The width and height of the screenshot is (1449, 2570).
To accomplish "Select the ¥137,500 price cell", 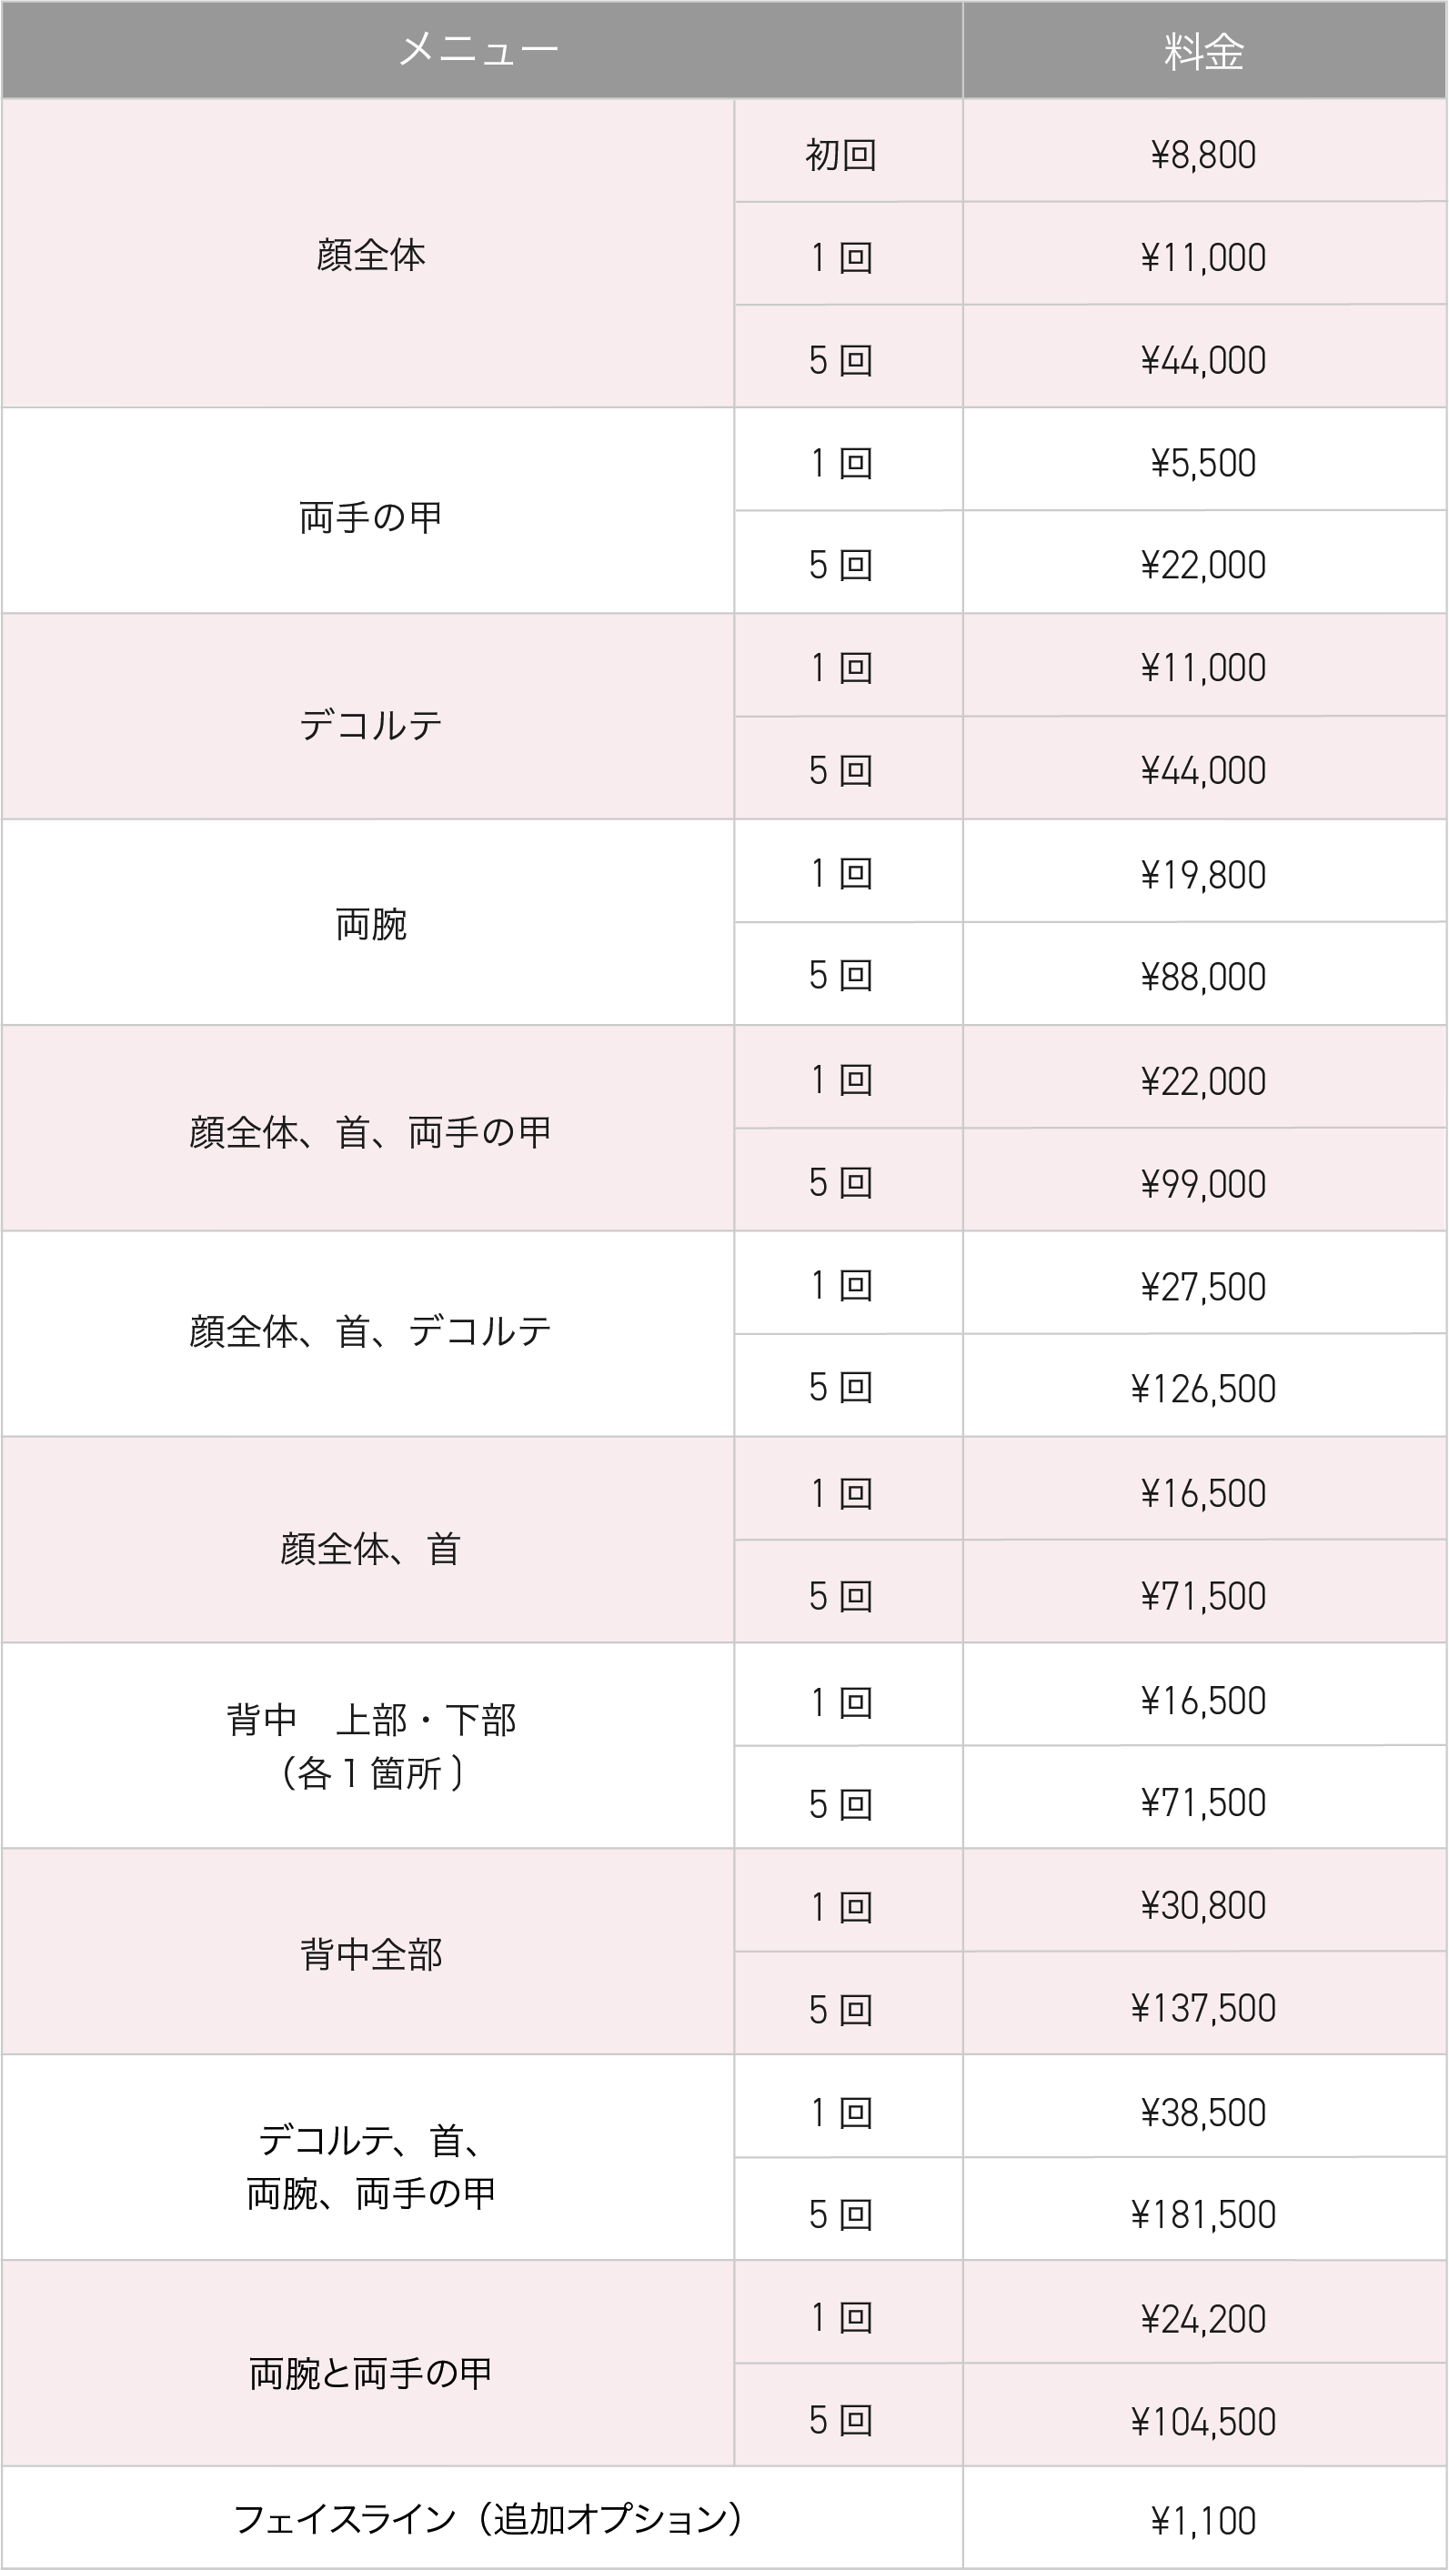I will pos(1203,2007).
